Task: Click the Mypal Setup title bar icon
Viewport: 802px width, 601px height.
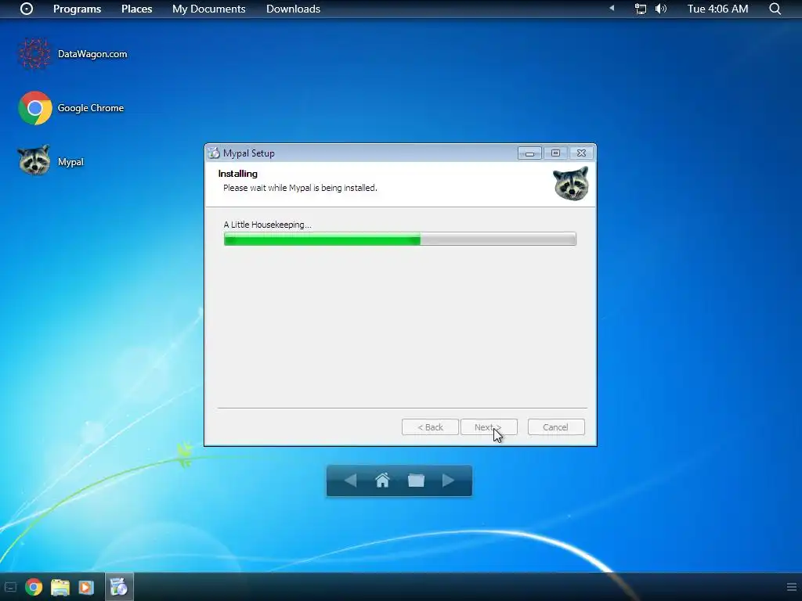Action: 214,153
